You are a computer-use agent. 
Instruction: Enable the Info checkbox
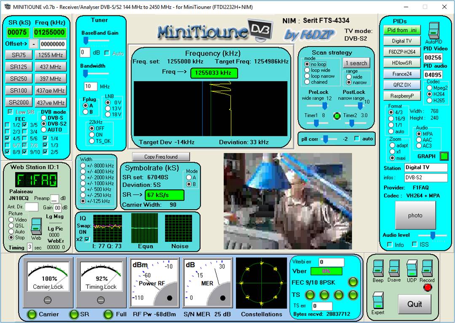pyautogui.click(x=390, y=245)
